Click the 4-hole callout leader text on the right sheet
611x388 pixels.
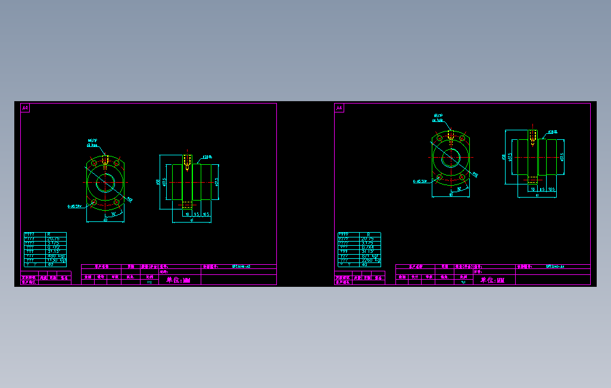click(x=420, y=181)
